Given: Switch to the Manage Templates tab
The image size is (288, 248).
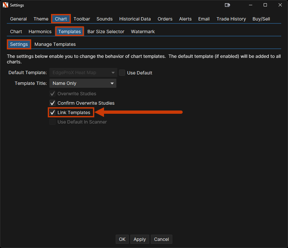Looking at the screenshot, I should pos(55,44).
